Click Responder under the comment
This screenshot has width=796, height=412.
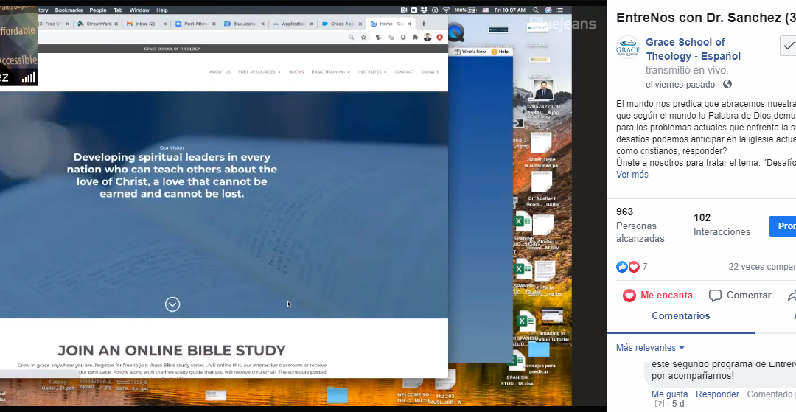click(x=717, y=394)
